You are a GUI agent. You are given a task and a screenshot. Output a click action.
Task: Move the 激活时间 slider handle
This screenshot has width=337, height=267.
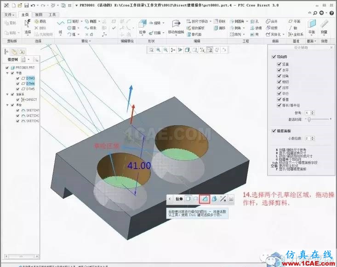[309, 119]
